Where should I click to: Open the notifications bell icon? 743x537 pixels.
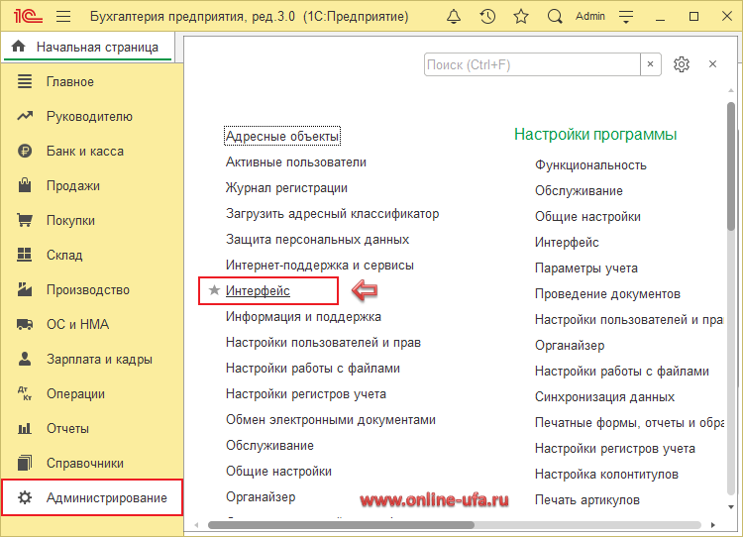454,17
